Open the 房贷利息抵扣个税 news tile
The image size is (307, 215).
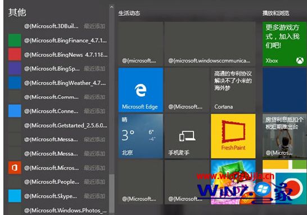pos(285,136)
